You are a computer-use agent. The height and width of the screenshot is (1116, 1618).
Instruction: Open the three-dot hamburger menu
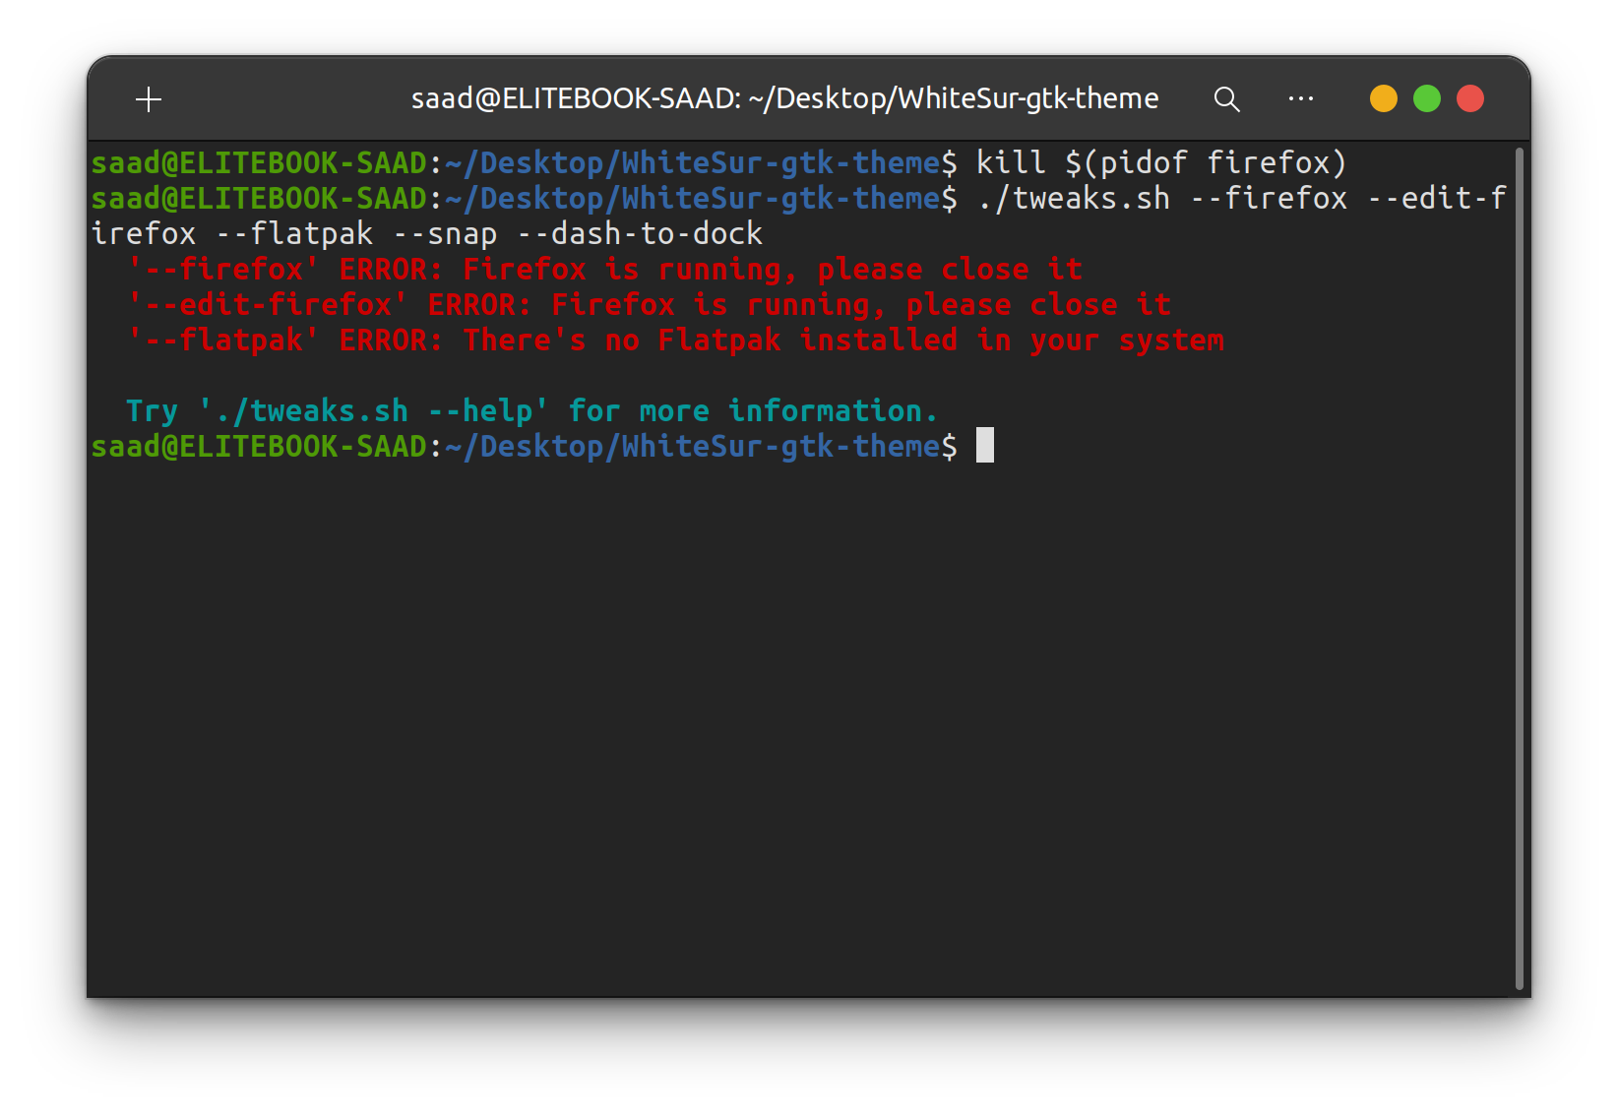[1301, 98]
